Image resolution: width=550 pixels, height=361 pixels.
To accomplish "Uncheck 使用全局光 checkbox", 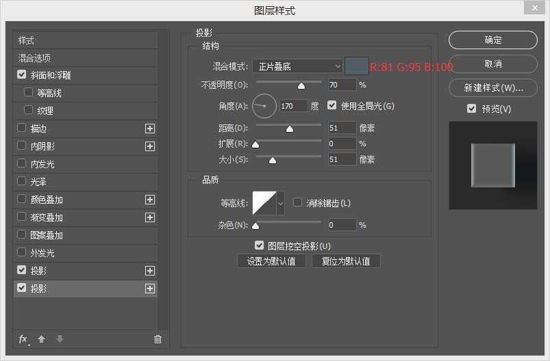I will tap(333, 106).
